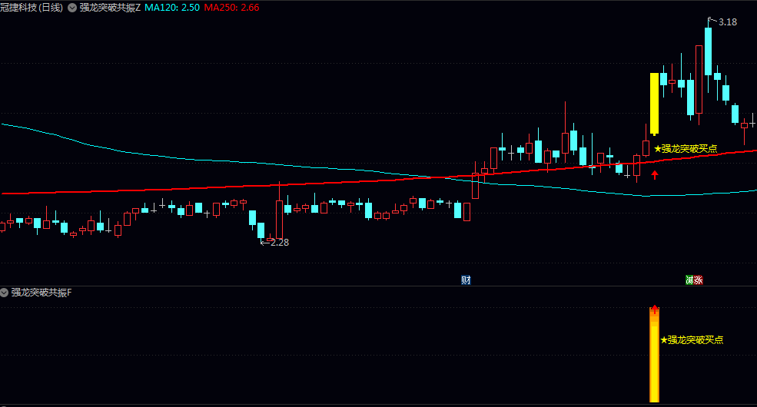
Task: Click the MA250: 2.66 indicator label
Action: pyautogui.click(x=231, y=8)
